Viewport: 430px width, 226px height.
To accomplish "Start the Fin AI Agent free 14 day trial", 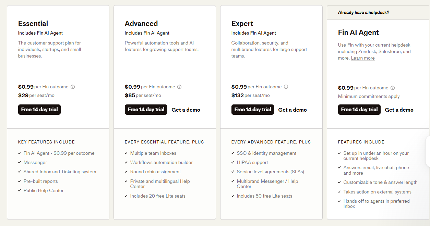I will (359, 110).
